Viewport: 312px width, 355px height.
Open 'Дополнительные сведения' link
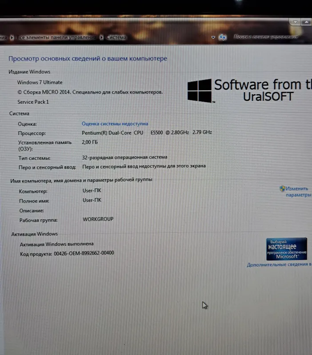point(279,264)
